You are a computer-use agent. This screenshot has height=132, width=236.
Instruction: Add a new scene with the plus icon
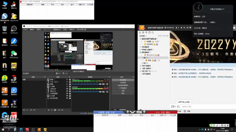[x=24, y=110]
